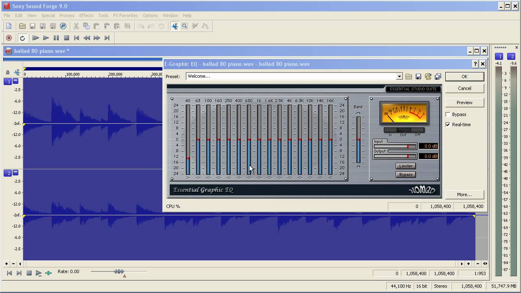Click zoom in plus at bottom left

(x=6, y=264)
